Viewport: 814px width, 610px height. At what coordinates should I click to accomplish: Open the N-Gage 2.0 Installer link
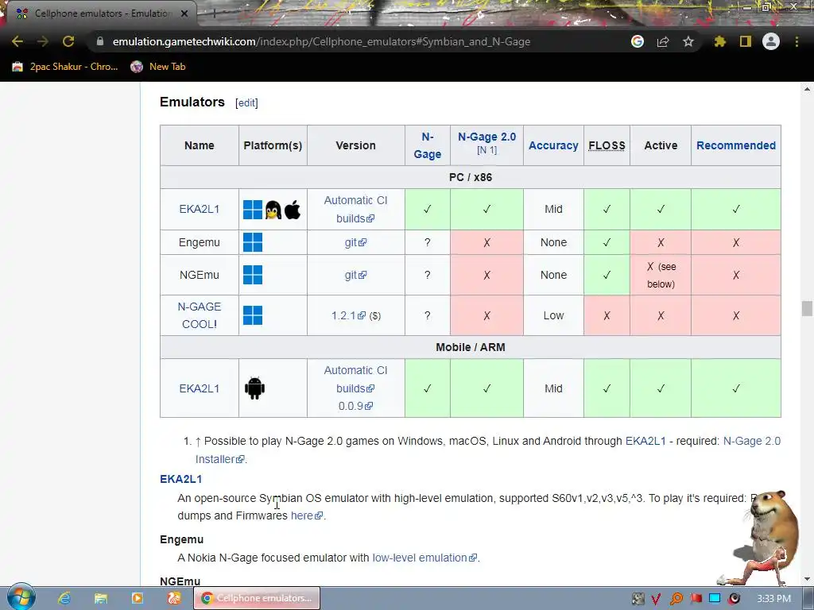[x=488, y=450]
